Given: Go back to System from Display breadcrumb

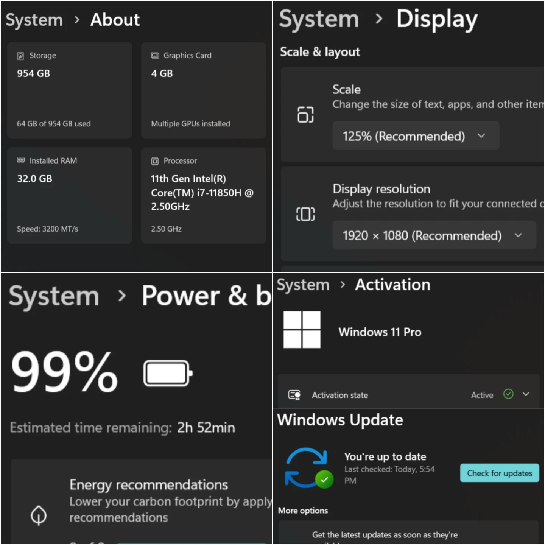Looking at the screenshot, I should [319, 19].
